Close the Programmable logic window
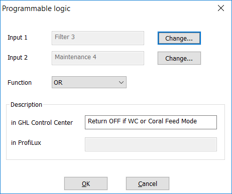Screen dimensions: 232x194 pos(221,8)
